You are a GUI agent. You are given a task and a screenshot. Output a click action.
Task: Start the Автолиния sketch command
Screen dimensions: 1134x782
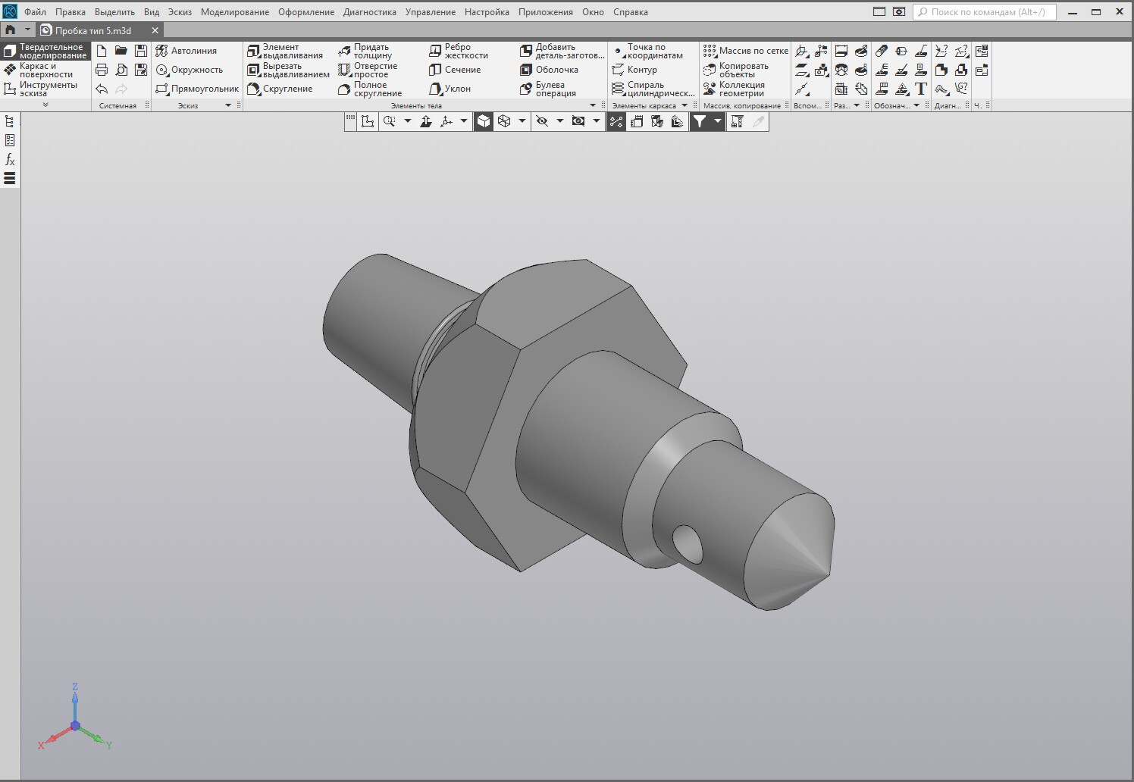pos(186,51)
